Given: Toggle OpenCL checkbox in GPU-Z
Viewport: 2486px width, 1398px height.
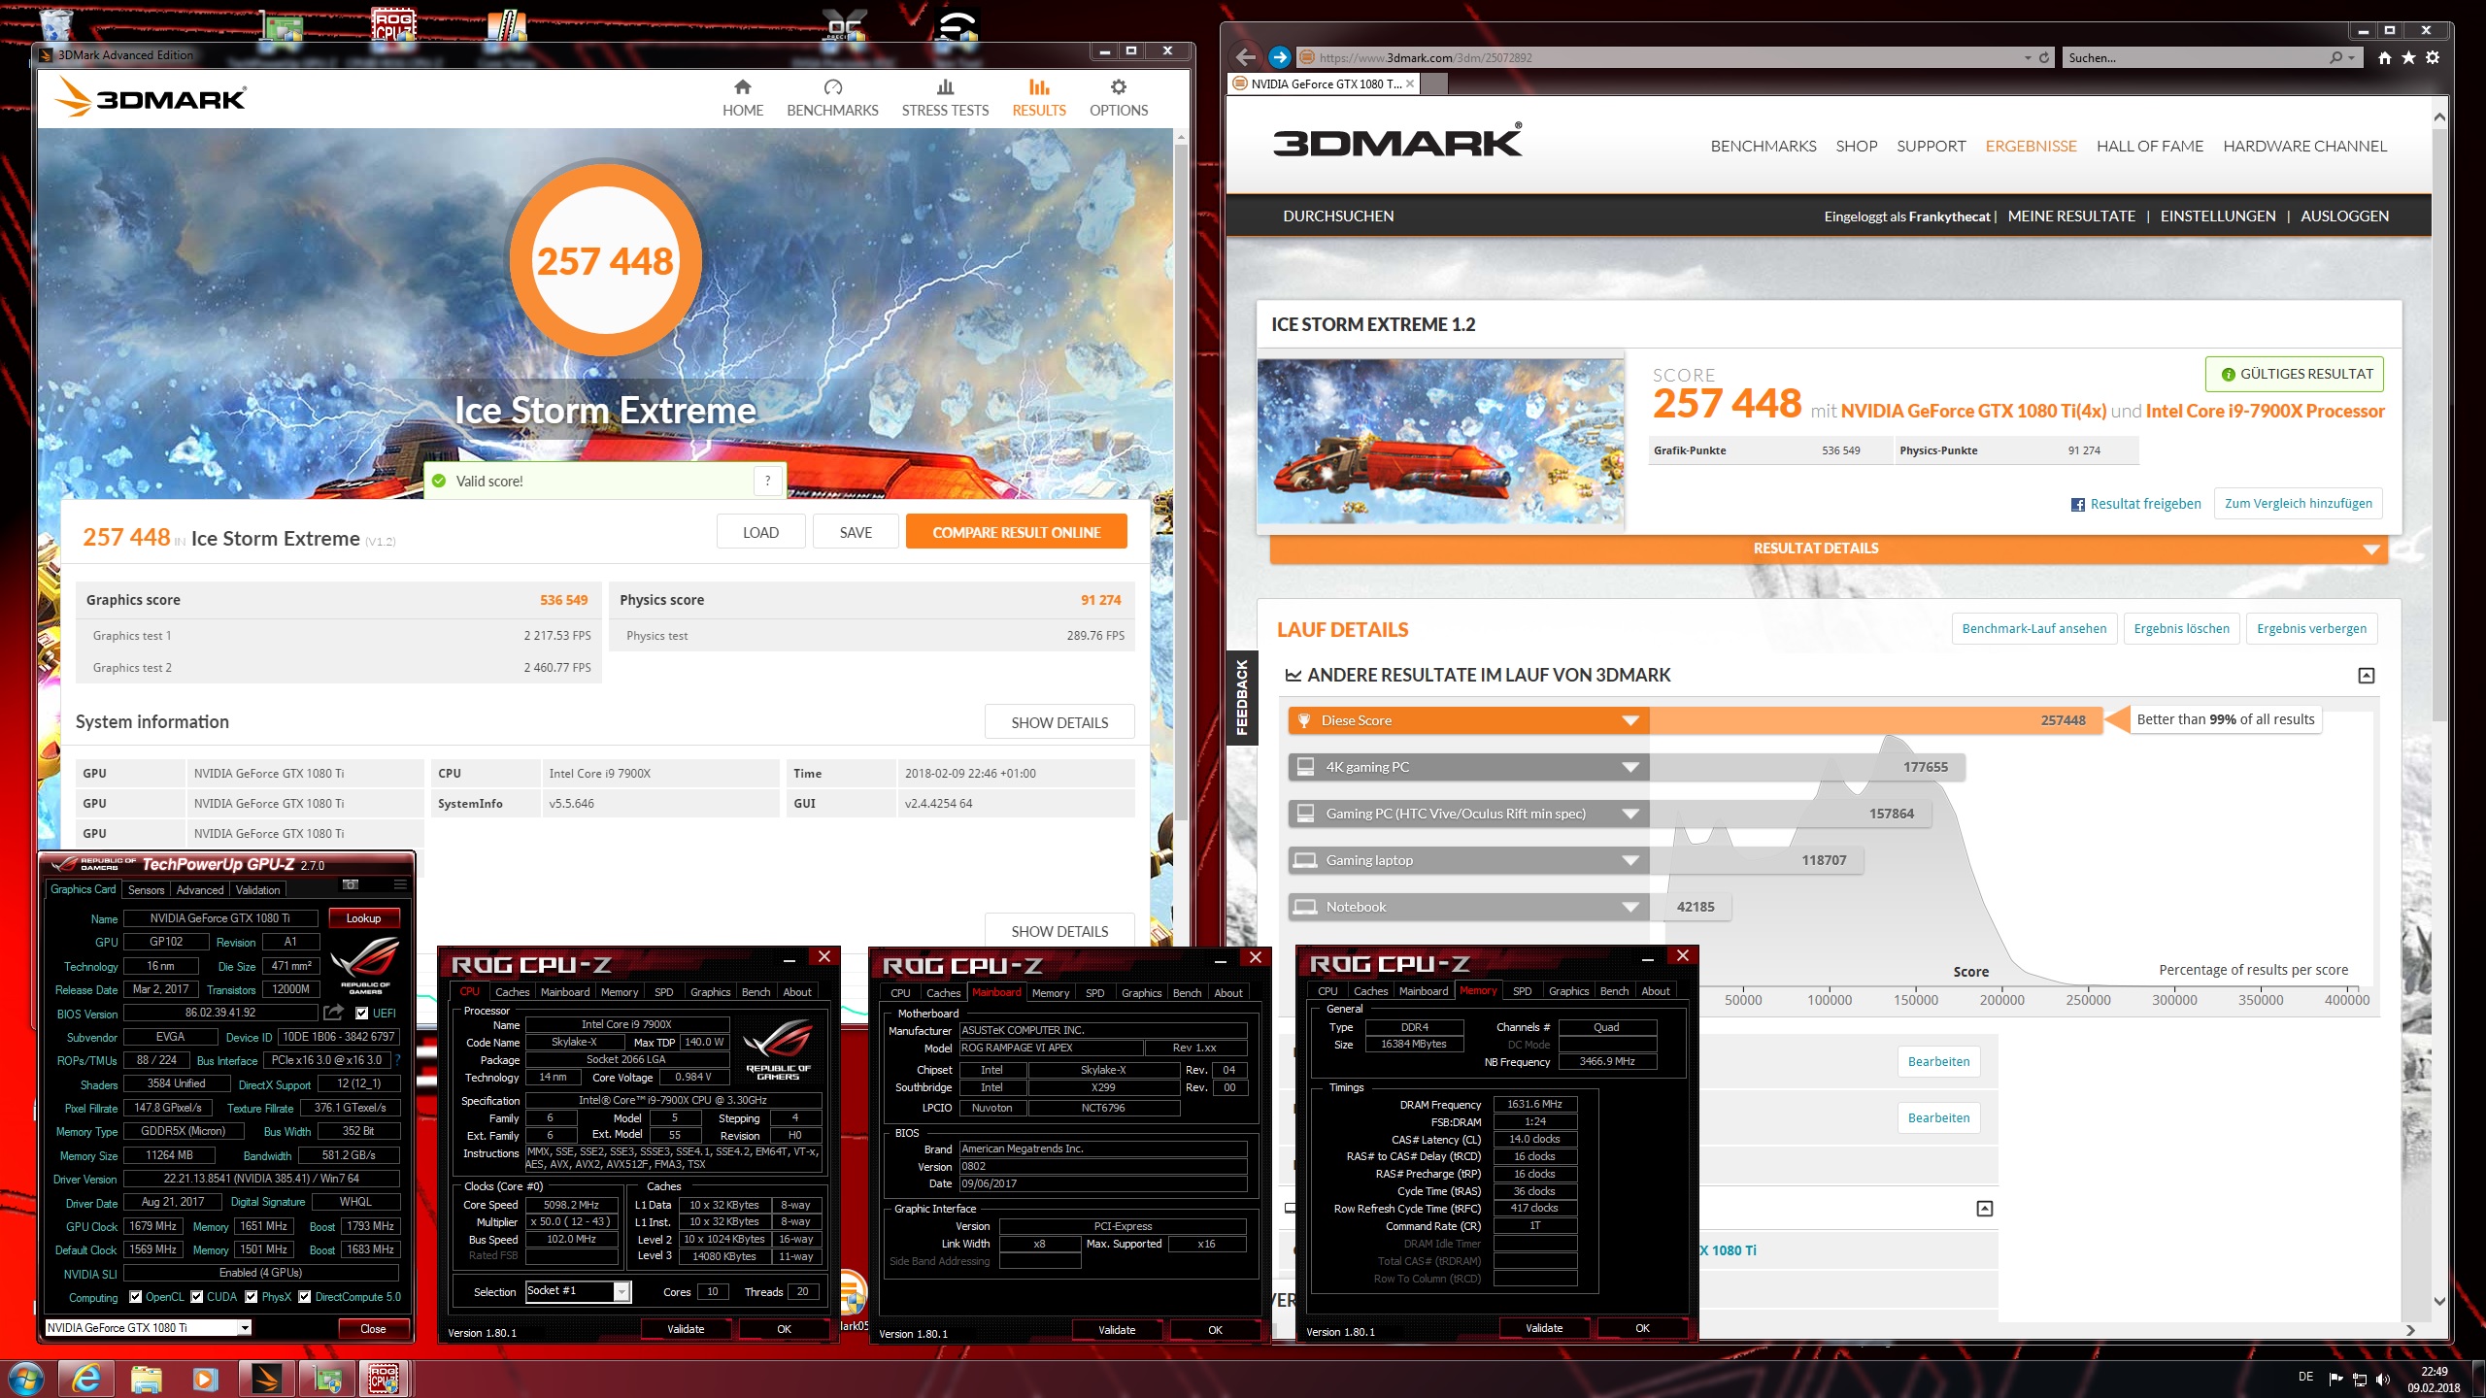Looking at the screenshot, I should pos(136,1296).
